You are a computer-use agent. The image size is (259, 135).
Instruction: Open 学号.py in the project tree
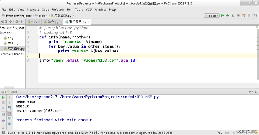point(11,43)
